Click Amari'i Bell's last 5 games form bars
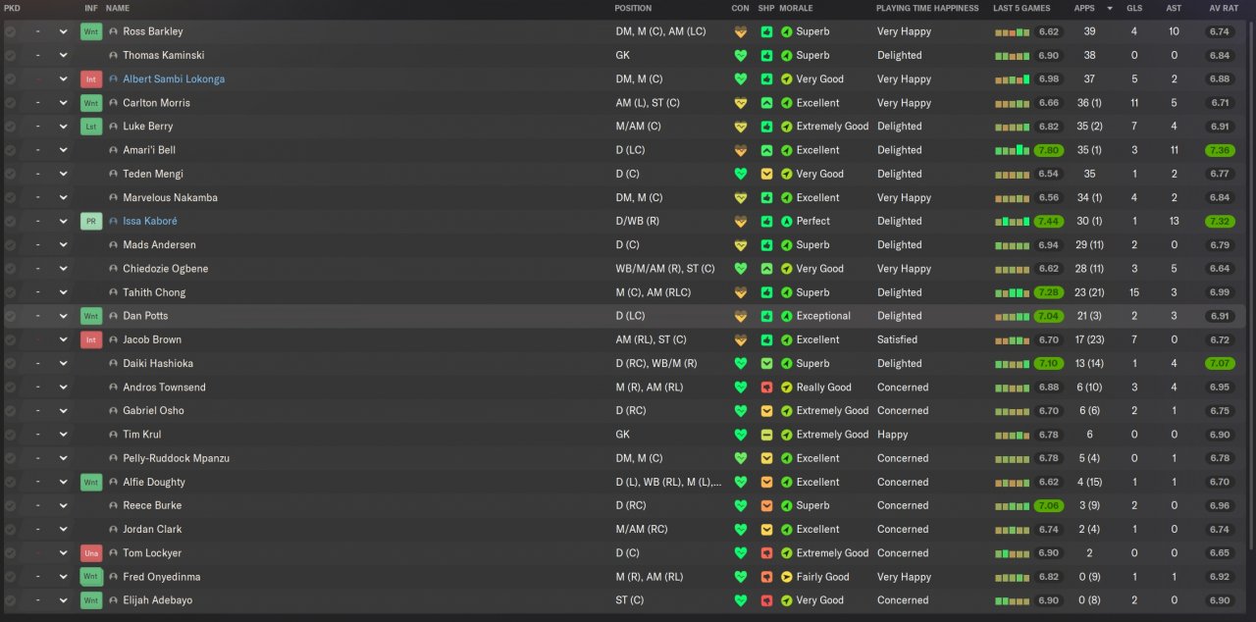Image resolution: width=1256 pixels, height=622 pixels. tap(1013, 150)
